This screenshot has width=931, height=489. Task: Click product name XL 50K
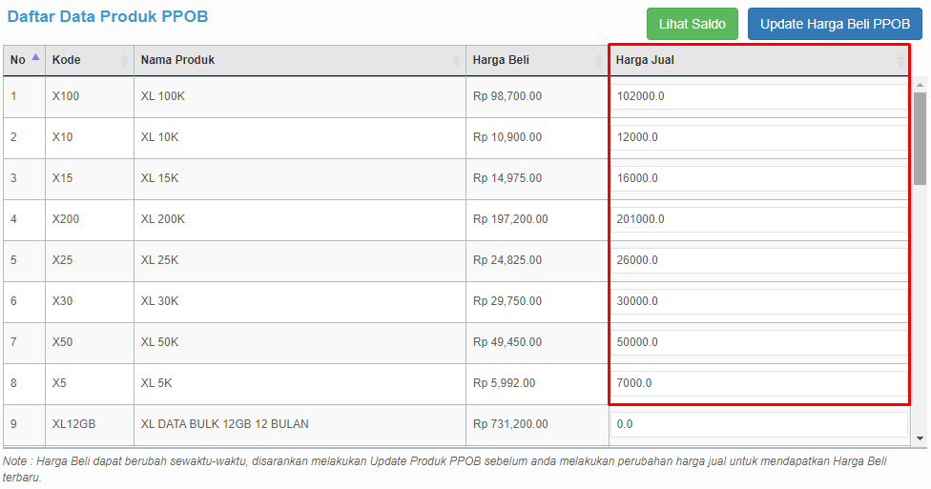pyautogui.click(x=159, y=342)
